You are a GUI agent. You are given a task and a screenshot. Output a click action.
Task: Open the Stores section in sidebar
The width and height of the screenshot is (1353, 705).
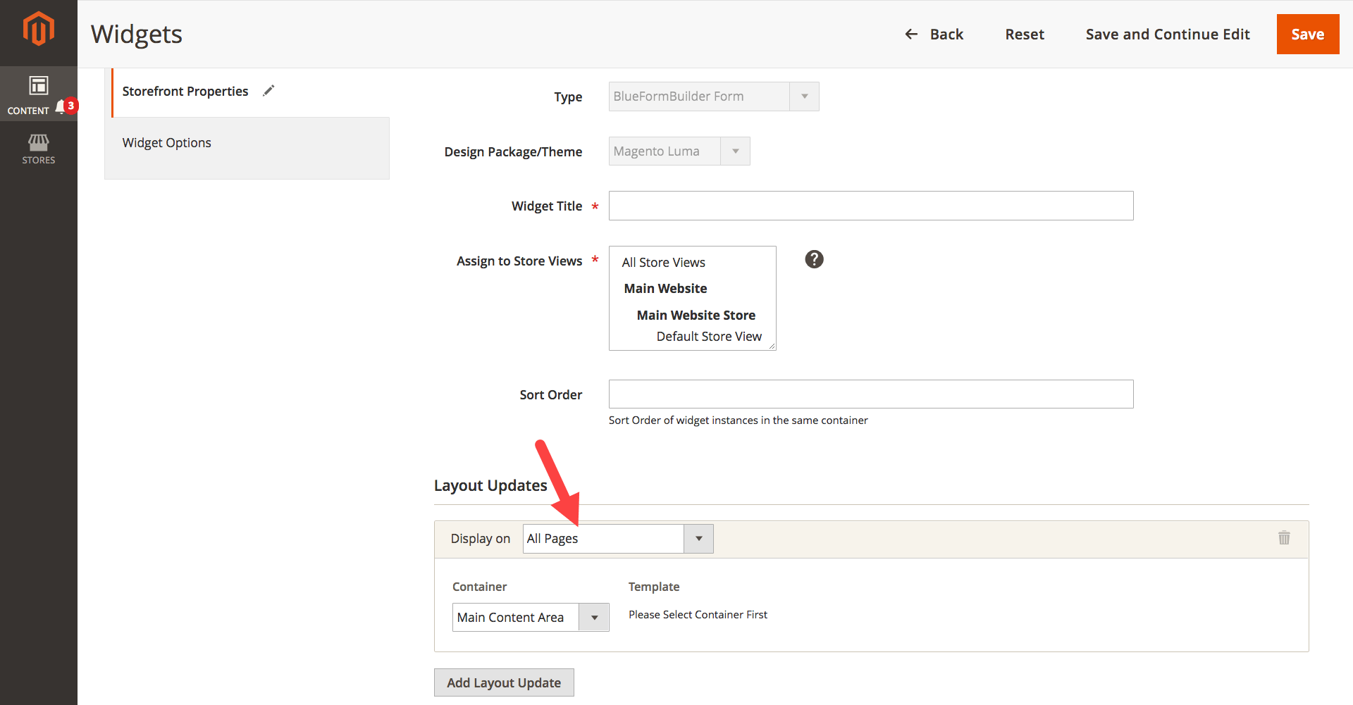point(39,149)
